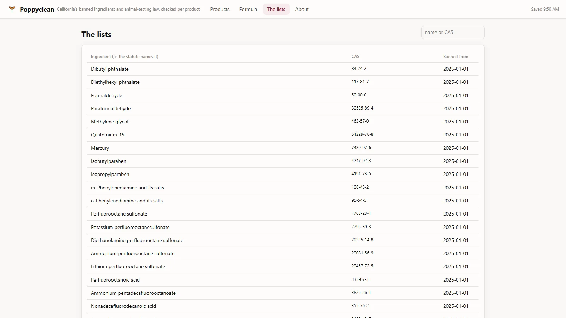Select the Mercury ingredient
Screen dimensions: 566x318
(x=100, y=148)
